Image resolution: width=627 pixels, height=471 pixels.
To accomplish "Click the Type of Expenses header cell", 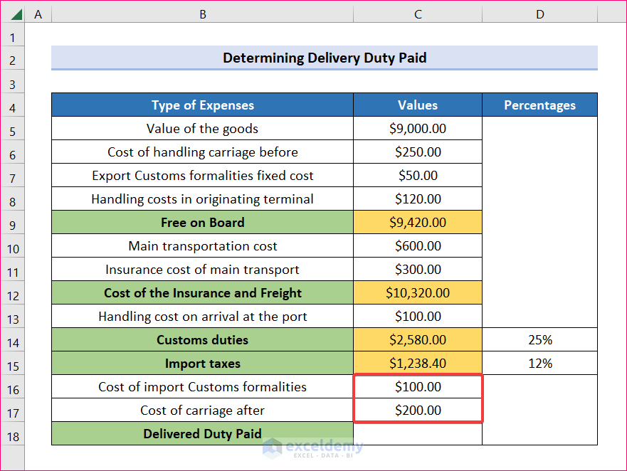I will (203, 105).
